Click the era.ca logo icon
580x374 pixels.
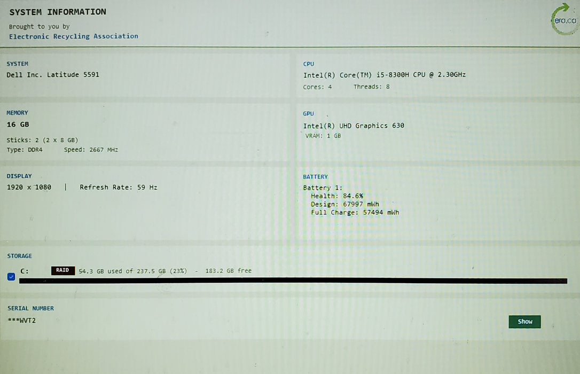tap(565, 19)
